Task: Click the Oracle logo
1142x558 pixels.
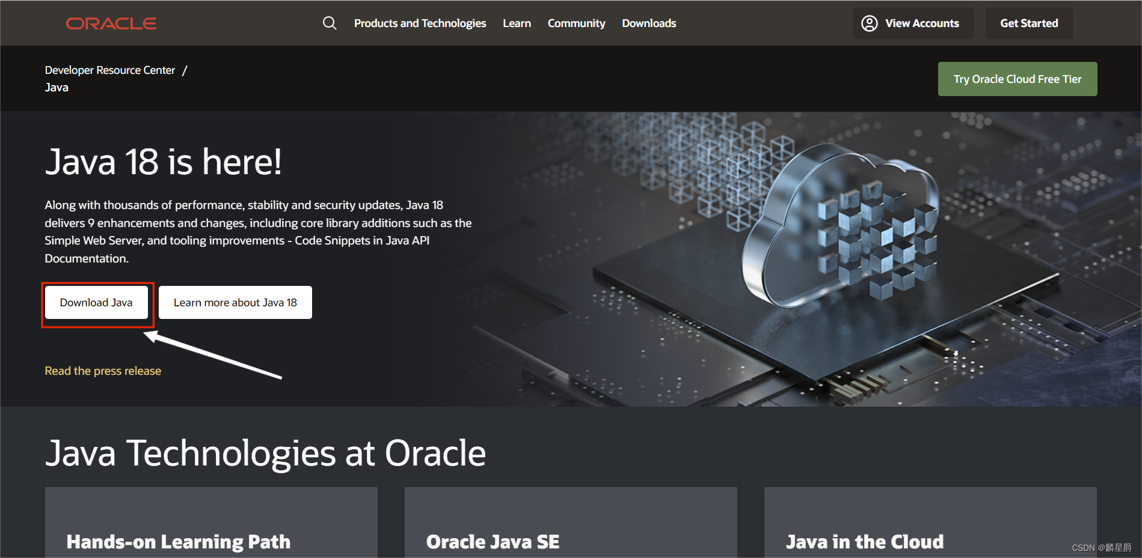Action: pyautogui.click(x=111, y=23)
